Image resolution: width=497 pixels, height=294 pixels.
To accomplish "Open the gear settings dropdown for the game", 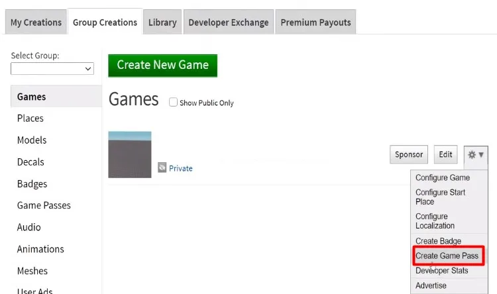I will [476, 155].
